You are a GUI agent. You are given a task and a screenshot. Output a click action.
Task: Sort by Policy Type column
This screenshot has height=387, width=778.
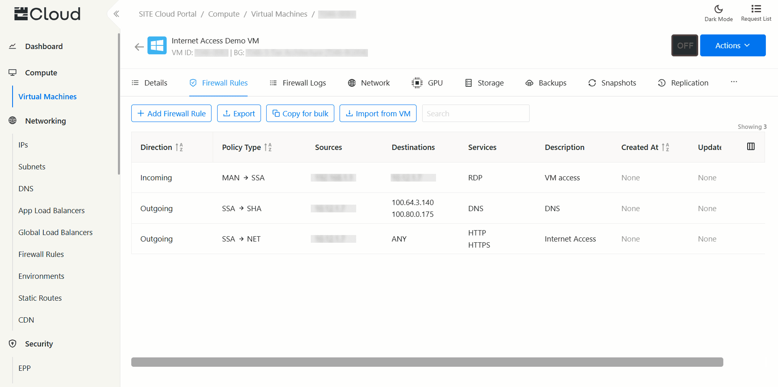268,148
